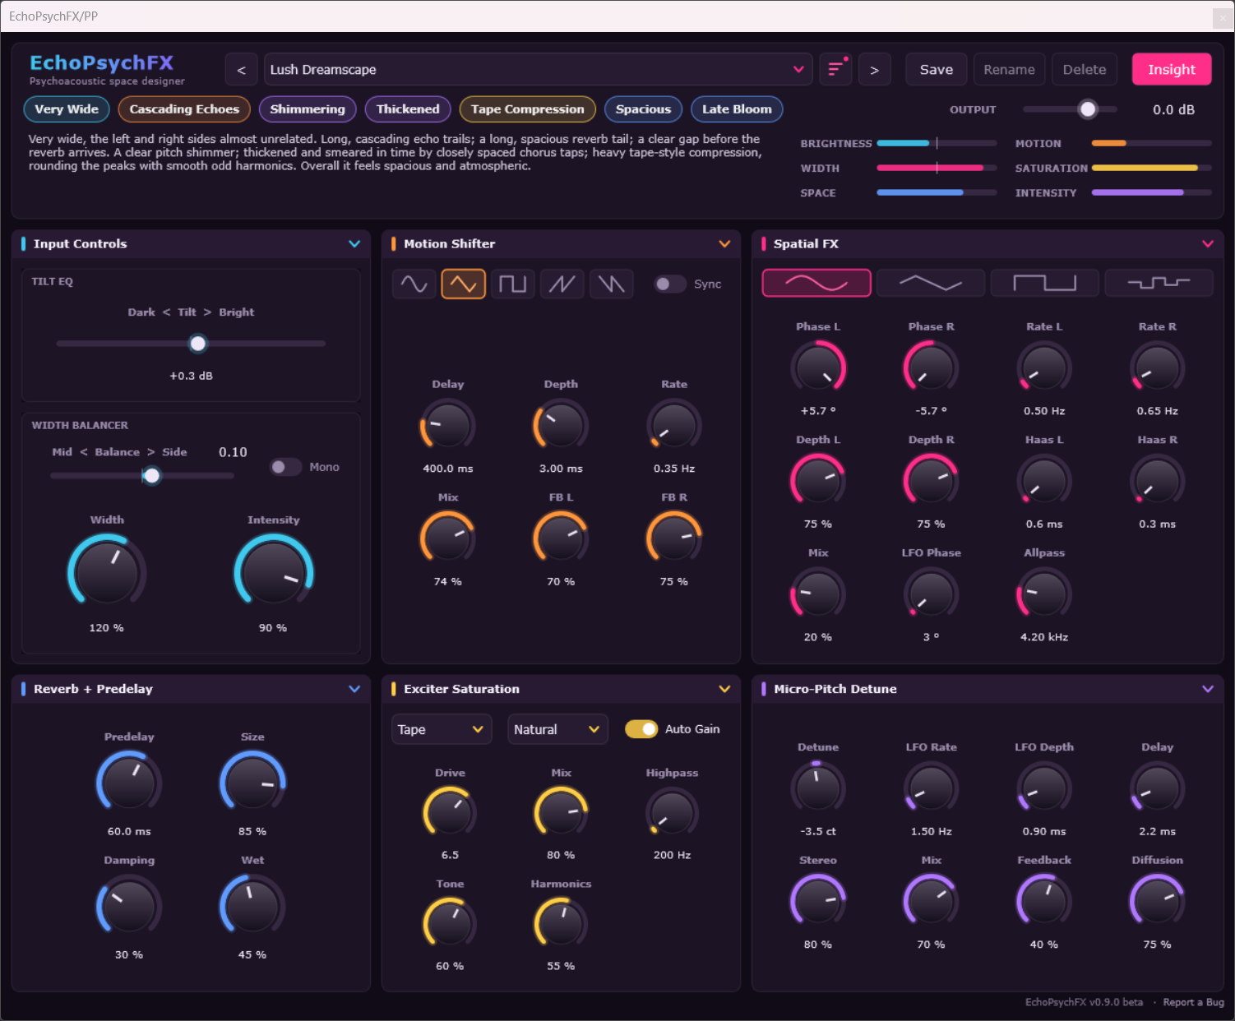This screenshot has height=1021, width=1235.
Task: Disable Auto Gain toggle
Action: pyautogui.click(x=641, y=729)
